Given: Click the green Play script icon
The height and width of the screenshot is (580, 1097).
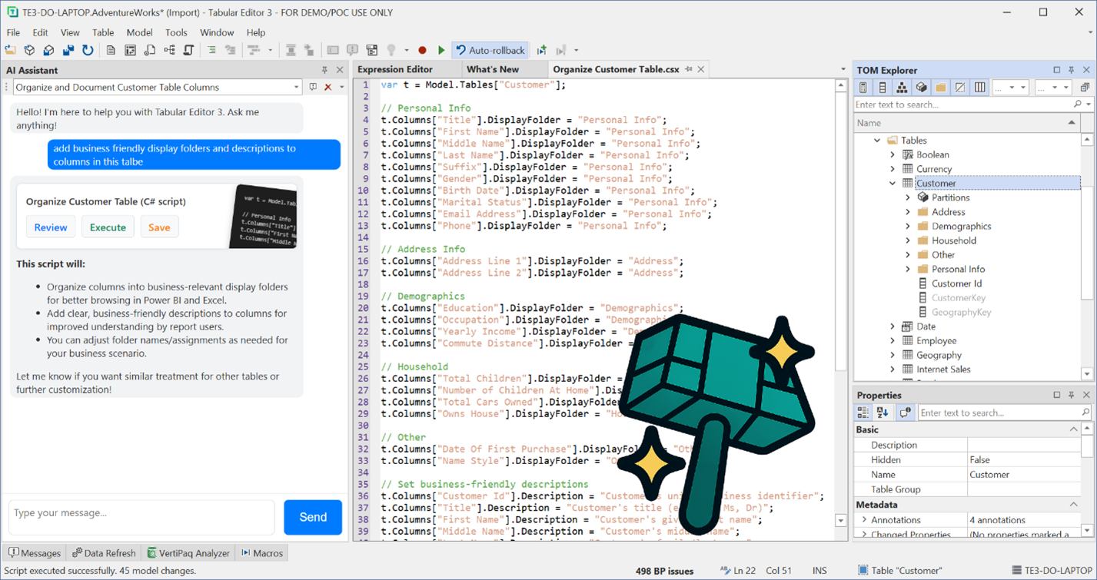Looking at the screenshot, I should (x=440, y=51).
